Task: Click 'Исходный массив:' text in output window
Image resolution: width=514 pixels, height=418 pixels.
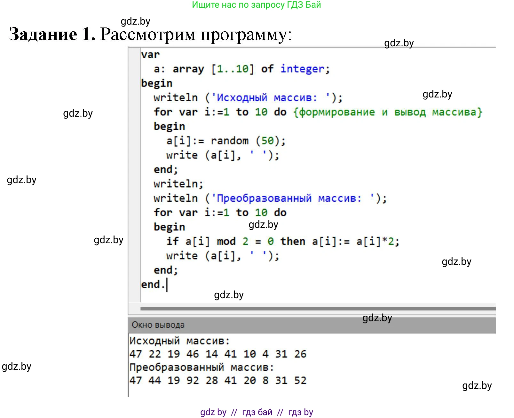Action: (179, 341)
